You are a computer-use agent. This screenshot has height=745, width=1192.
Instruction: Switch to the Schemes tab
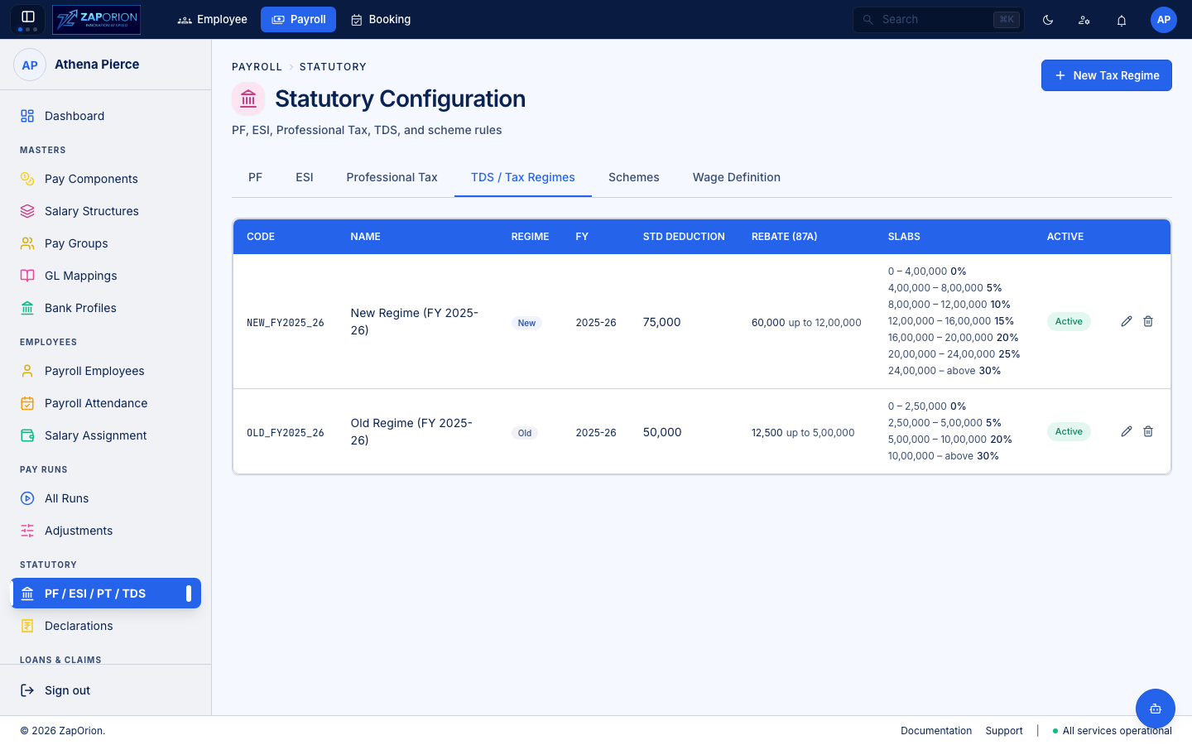coord(634,177)
